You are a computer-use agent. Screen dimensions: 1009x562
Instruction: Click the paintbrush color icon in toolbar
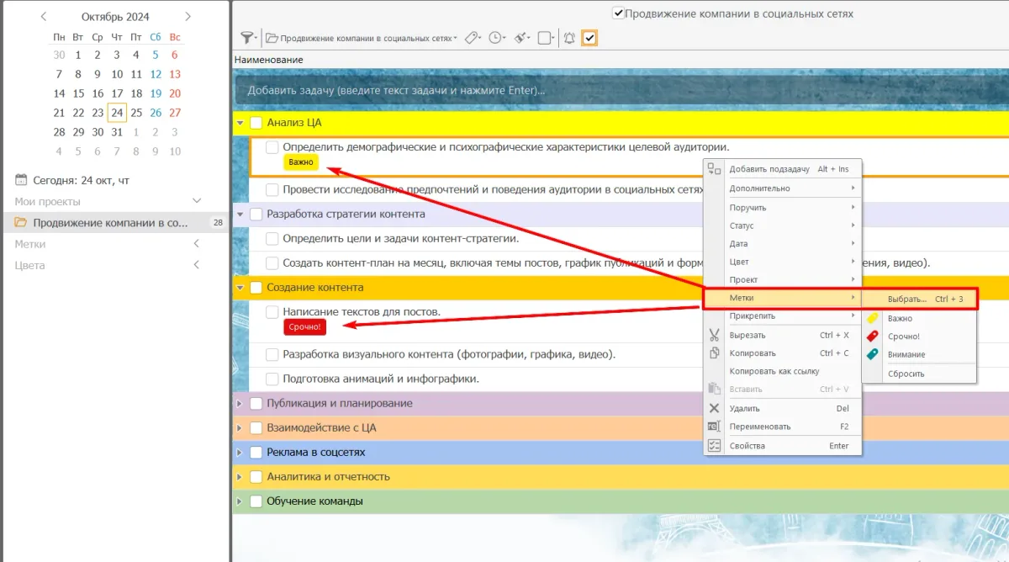tap(520, 38)
